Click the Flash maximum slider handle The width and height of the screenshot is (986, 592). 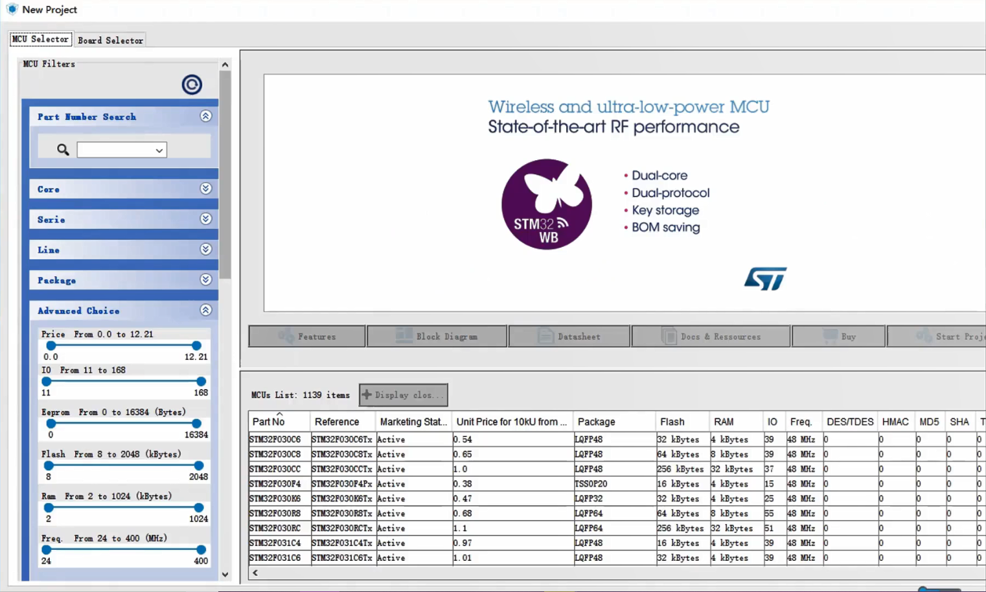coord(199,466)
